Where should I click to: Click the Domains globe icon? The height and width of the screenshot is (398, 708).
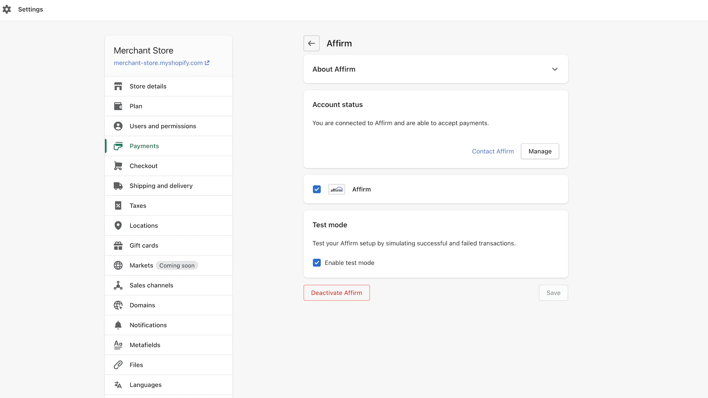(x=118, y=305)
